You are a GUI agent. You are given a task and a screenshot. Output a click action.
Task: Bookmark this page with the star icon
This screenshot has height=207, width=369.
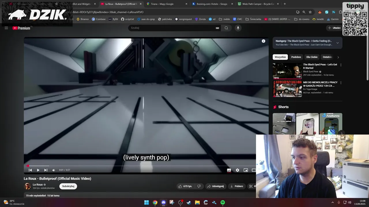pyautogui.click(x=310, y=12)
